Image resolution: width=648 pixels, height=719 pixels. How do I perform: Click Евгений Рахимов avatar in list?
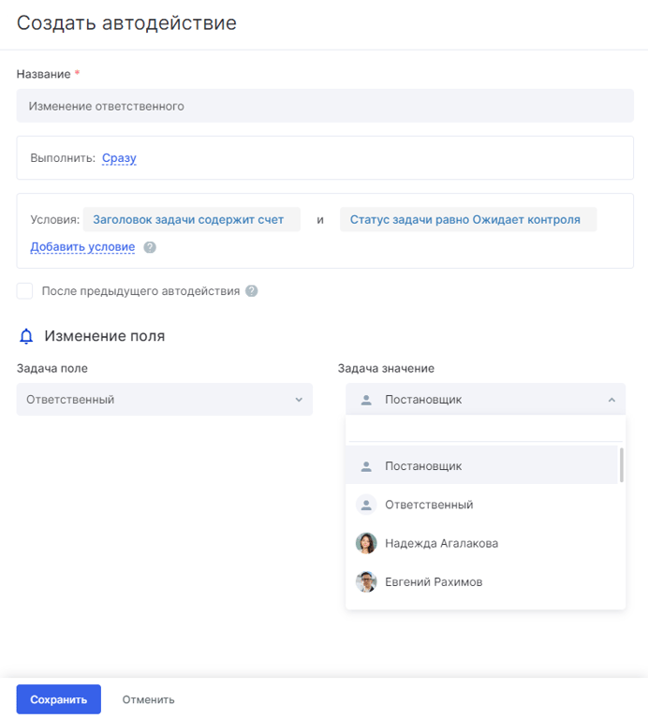(x=366, y=582)
